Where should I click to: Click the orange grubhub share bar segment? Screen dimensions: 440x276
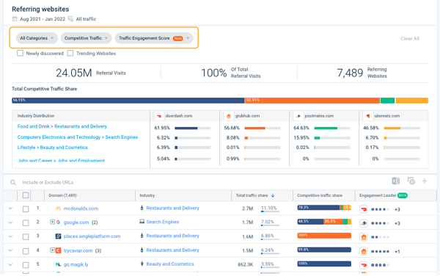click(x=312, y=101)
